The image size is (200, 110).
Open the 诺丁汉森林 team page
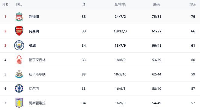37,60
